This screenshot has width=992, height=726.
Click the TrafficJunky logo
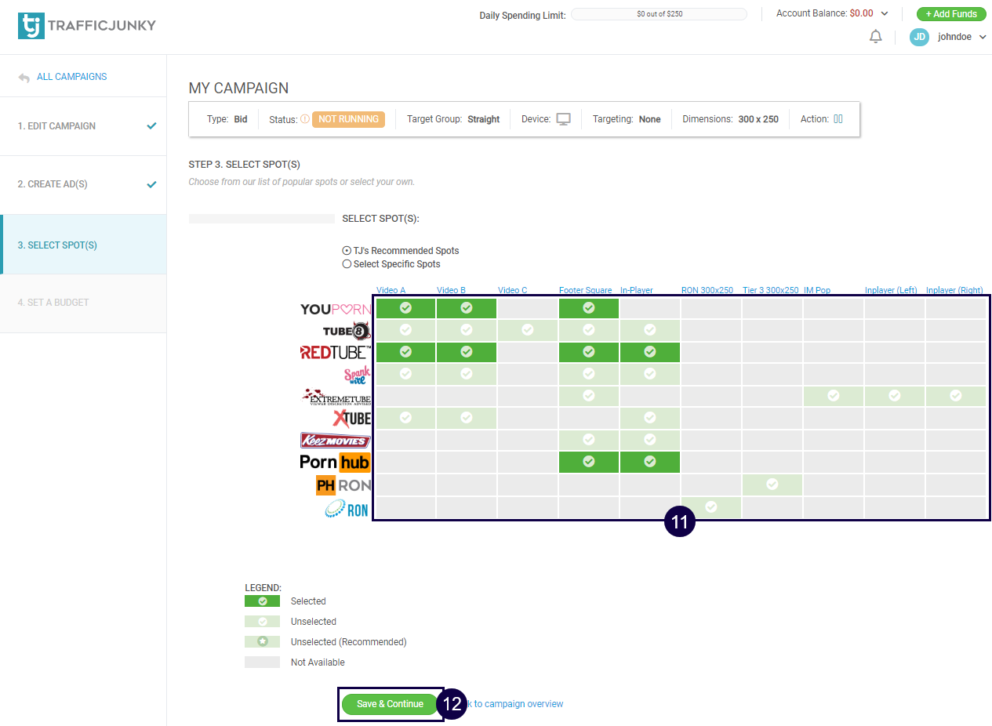[x=86, y=25]
